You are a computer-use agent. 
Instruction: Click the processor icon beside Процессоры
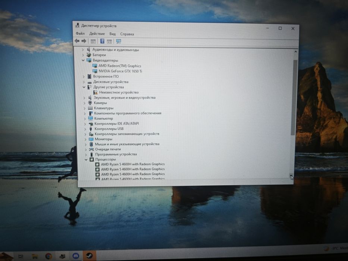[x=92, y=159]
